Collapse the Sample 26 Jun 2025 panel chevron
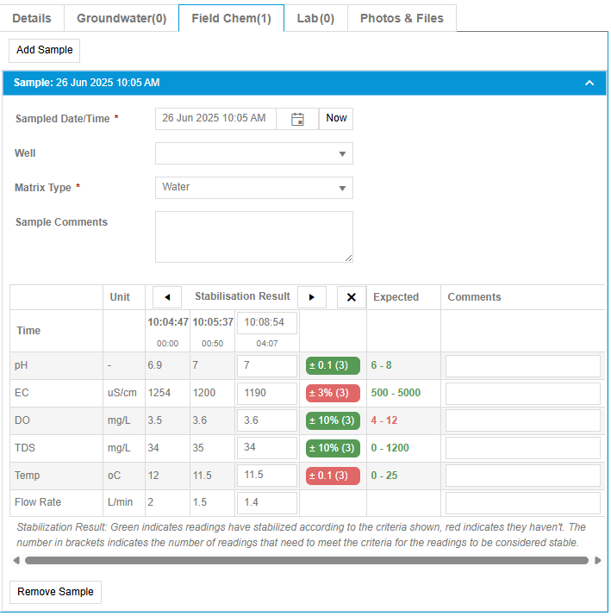The width and height of the screenshot is (611, 616). pyautogui.click(x=589, y=83)
